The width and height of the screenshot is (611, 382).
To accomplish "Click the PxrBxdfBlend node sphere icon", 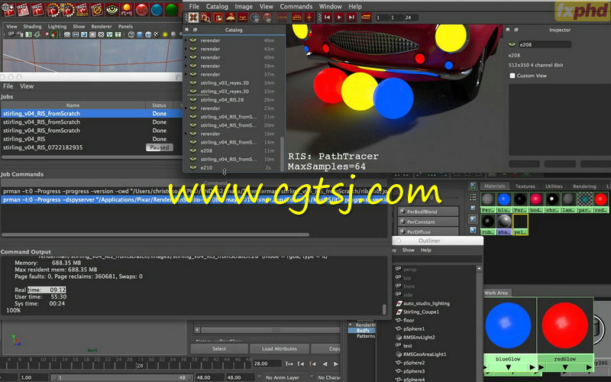I will pyautogui.click(x=403, y=212).
